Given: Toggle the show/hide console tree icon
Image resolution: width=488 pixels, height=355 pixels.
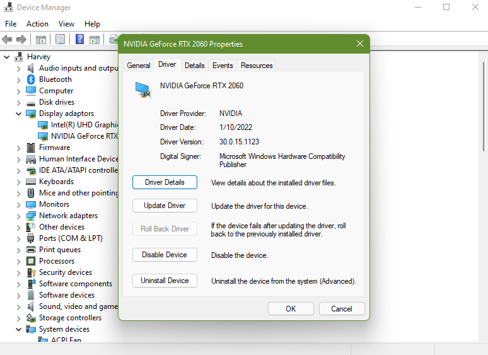Looking at the screenshot, I should click(x=41, y=40).
